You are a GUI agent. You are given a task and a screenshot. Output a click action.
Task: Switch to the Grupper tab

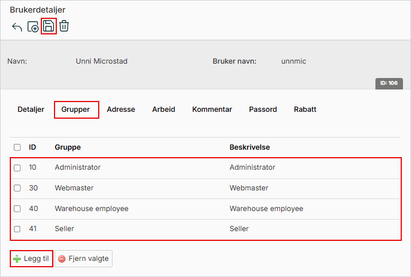tap(76, 110)
